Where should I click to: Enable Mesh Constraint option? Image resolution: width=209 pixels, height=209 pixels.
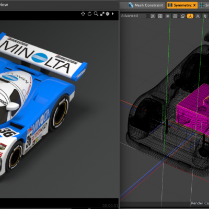coord(146,5)
